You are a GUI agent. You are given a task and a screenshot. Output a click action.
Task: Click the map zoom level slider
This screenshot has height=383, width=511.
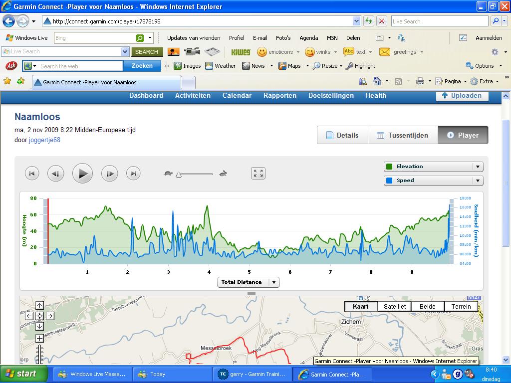pyautogui.click(x=39, y=355)
